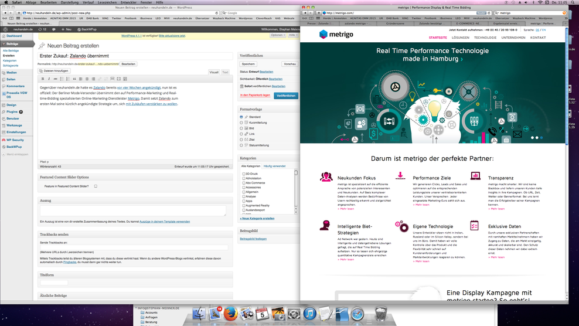Select the Standard post format
The height and width of the screenshot is (326, 579).
click(x=241, y=117)
